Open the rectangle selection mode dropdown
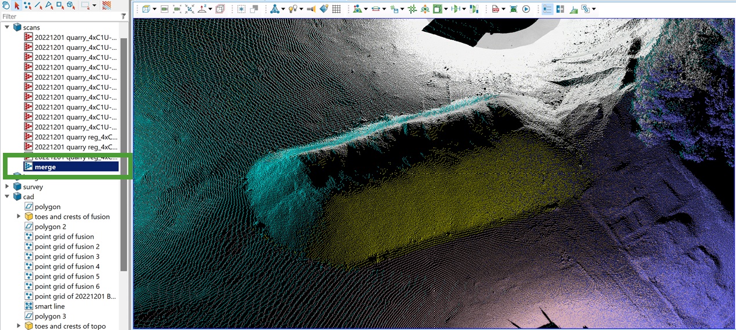This screenshot has height=330, width=736. (95, 5)
